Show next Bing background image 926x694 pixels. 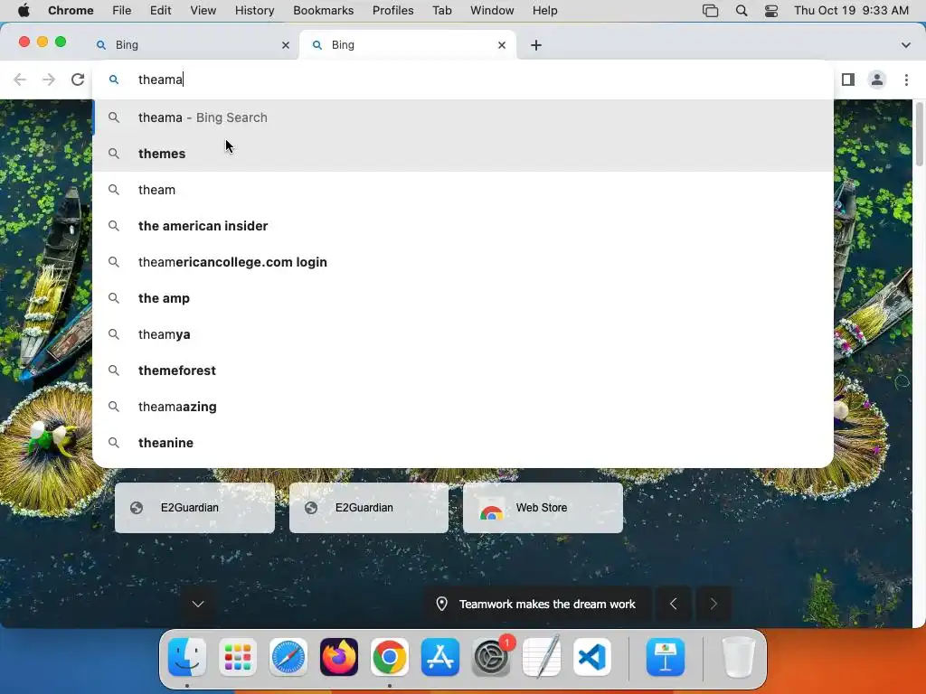point(713,604)
